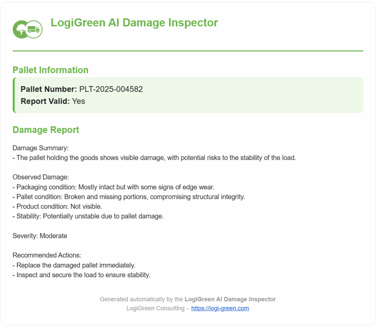381x330 pixels.
Task: Click the LogiGreen AI Damage Inspector title
Action: click(x=134, y=23)
